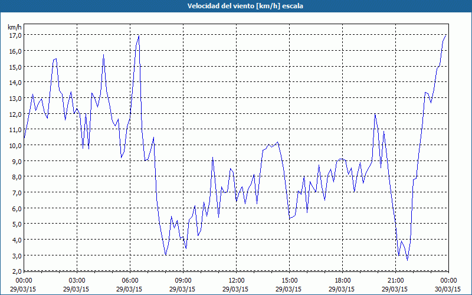Click the 12:00 time axis label
Screen dimensions: 472x295
237,281
